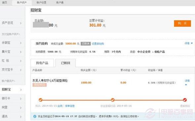Click the arrow beside 余额宝
Screen dimensions: 195x121
[x=21, y=43]
